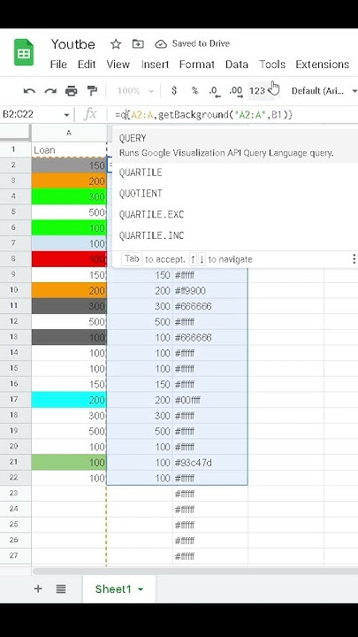Open the Sheet1 tab options arrow
This screenshot has height=637, width=358.
point(141,589)
